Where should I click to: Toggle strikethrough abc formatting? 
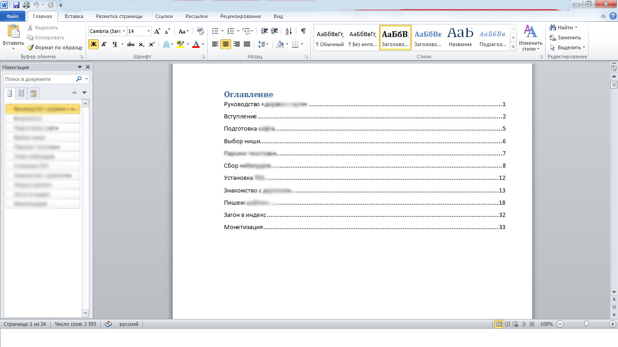131,44
